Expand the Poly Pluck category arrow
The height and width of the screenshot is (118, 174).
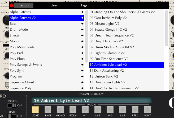click(82, 59)
